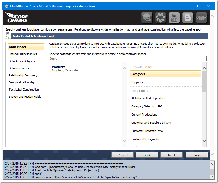Go to Database Views section
218x183 pixels.
click(19, 68)
